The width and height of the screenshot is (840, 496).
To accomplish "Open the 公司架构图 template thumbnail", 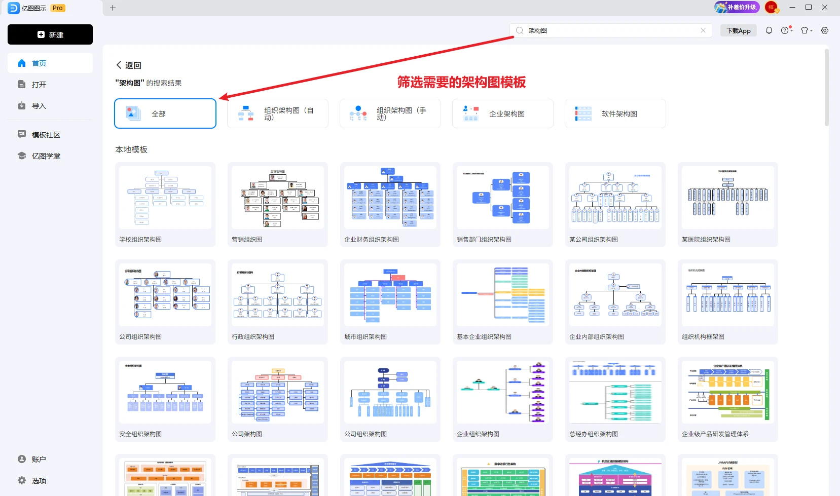I will pos(278,392).
